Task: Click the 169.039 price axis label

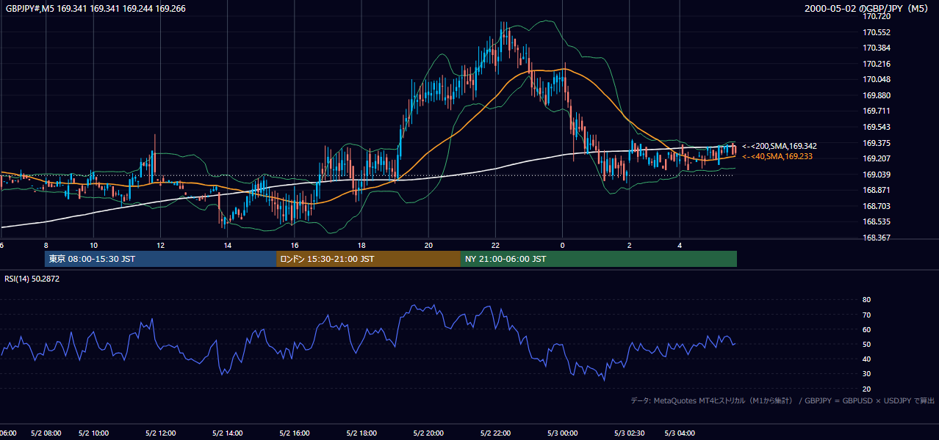Action: (x=877, y=175)
